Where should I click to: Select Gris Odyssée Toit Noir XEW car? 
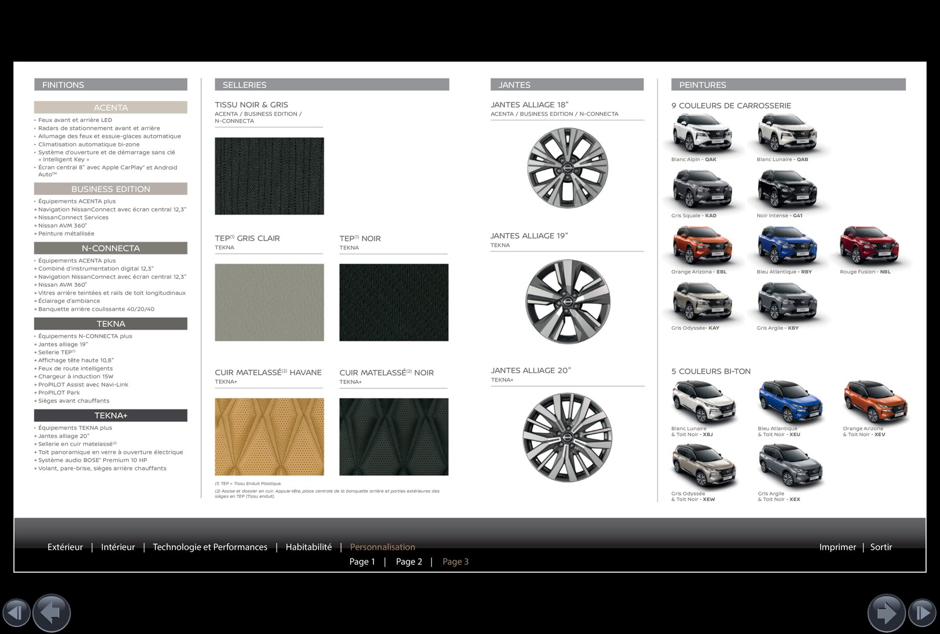[703, 467]
